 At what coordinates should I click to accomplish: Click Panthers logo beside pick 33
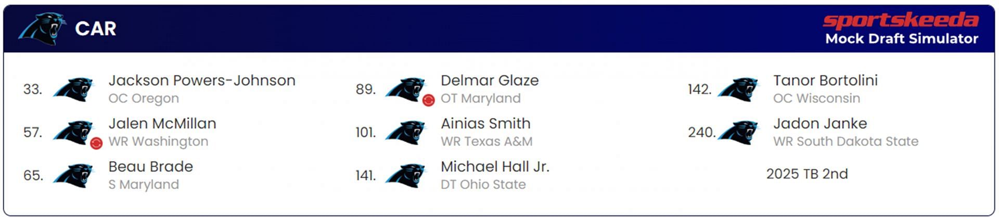pyautogui.click(x=73, y=90)
